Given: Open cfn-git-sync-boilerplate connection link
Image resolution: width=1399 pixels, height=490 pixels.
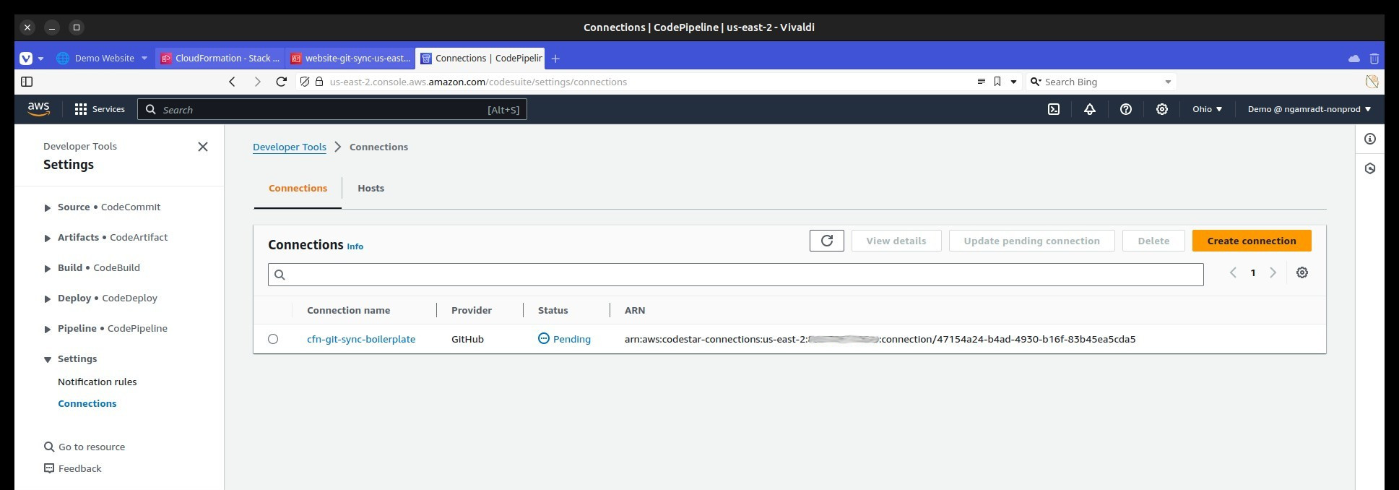Looking at the screenshot, I should (361, 339).
